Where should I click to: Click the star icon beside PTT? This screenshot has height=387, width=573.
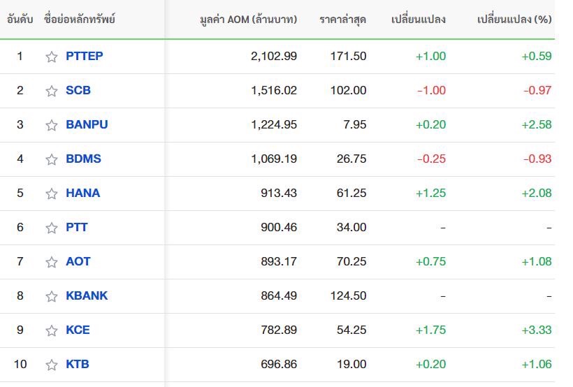coord(52,228)
